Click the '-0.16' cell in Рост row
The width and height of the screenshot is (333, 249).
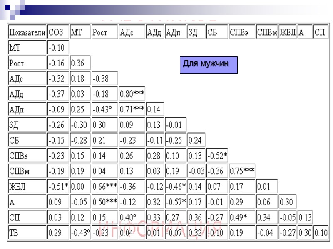[58, 63]
